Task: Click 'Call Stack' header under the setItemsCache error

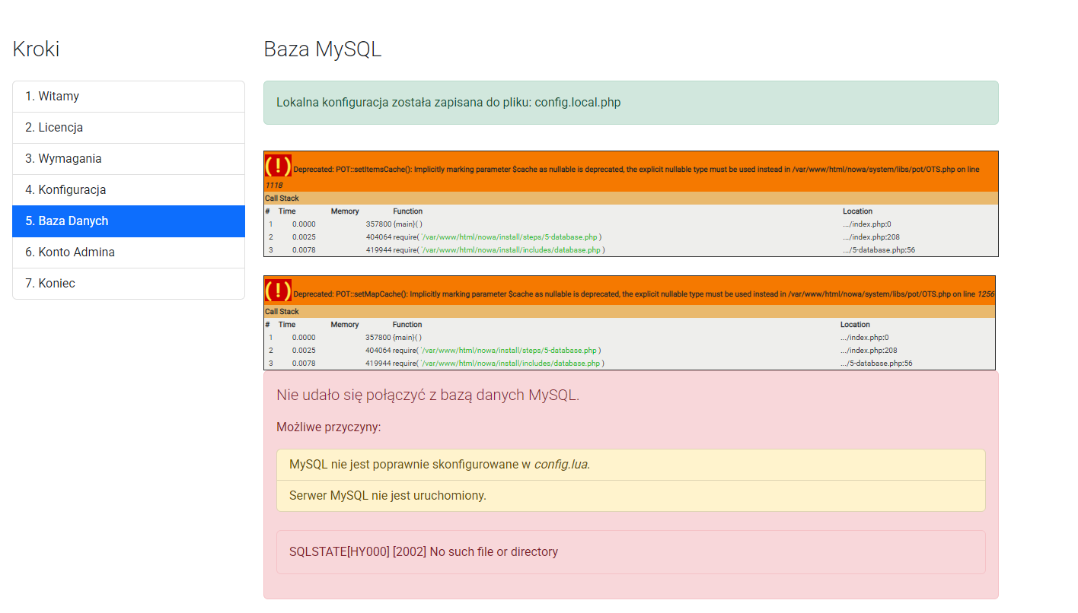Action: click(282, 199)
